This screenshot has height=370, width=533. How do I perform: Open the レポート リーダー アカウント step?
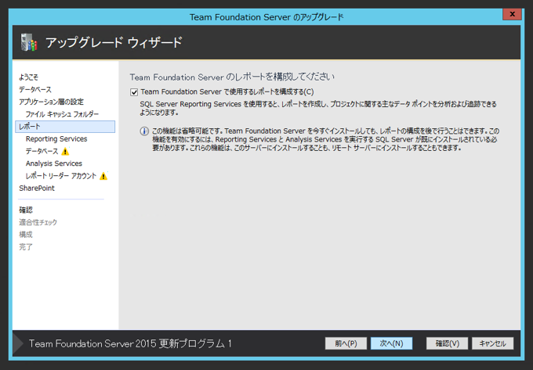61,176
